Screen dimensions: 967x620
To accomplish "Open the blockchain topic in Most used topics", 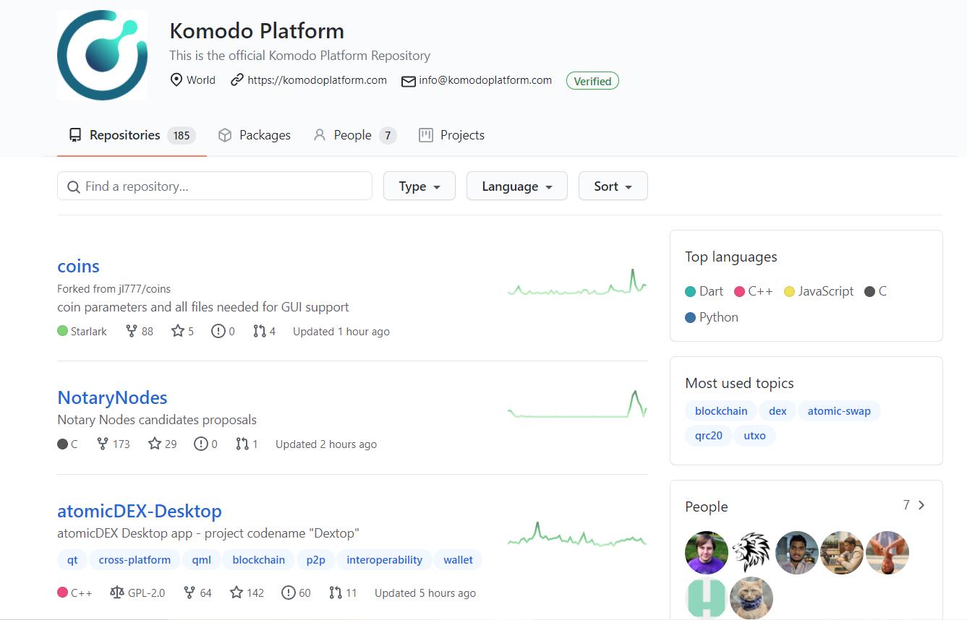I will [x=721, y=411].
